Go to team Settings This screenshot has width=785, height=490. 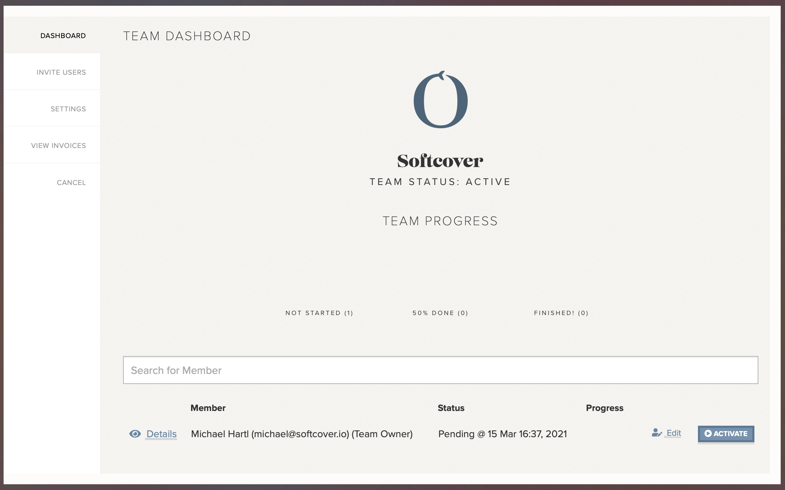68,109
